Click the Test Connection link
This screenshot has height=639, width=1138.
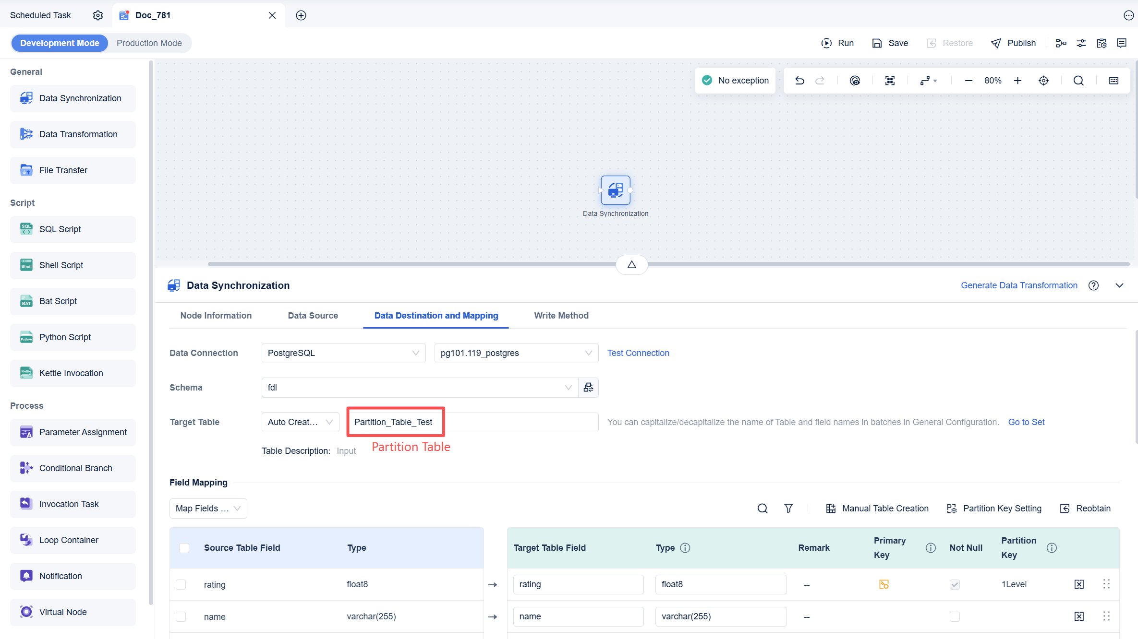(x=638, y=353)
